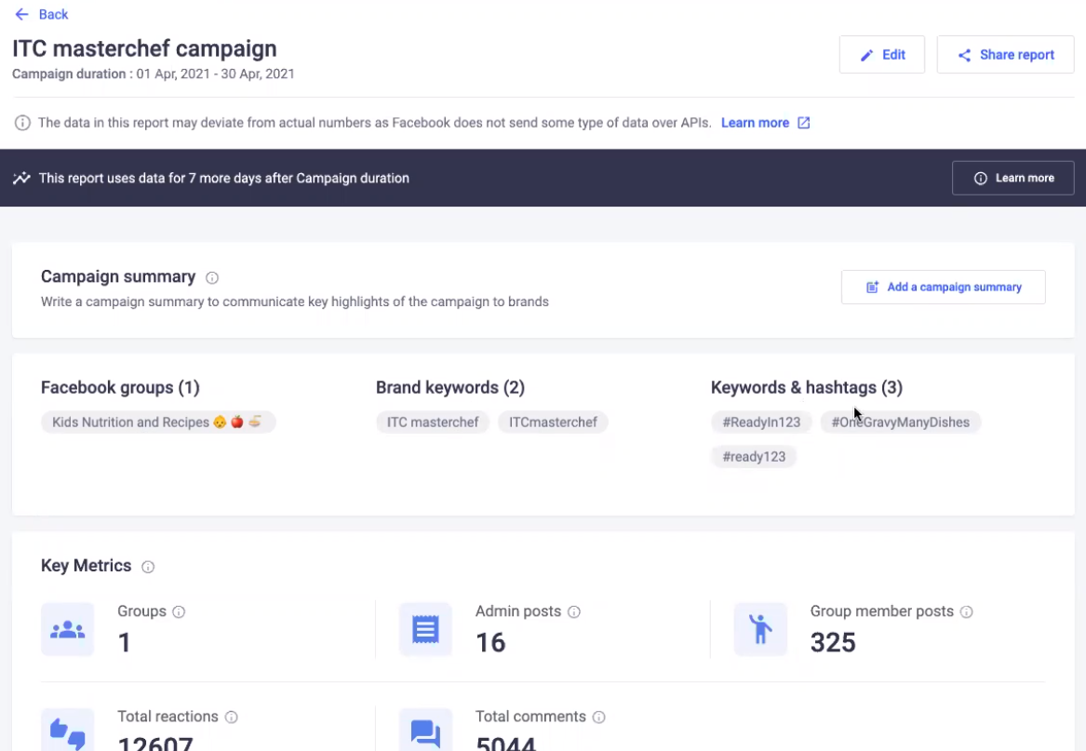
Task: Click info icon beside Total comments
Action: pos(599,717)
